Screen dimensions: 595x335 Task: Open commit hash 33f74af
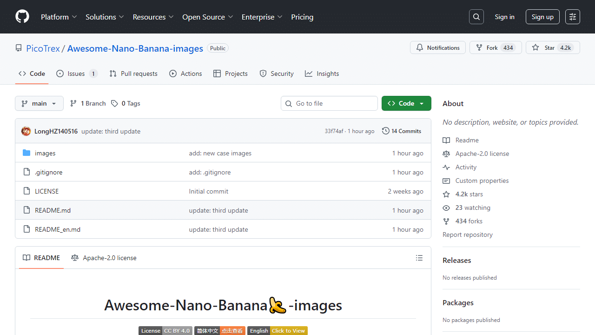click(x=334, y=131)
